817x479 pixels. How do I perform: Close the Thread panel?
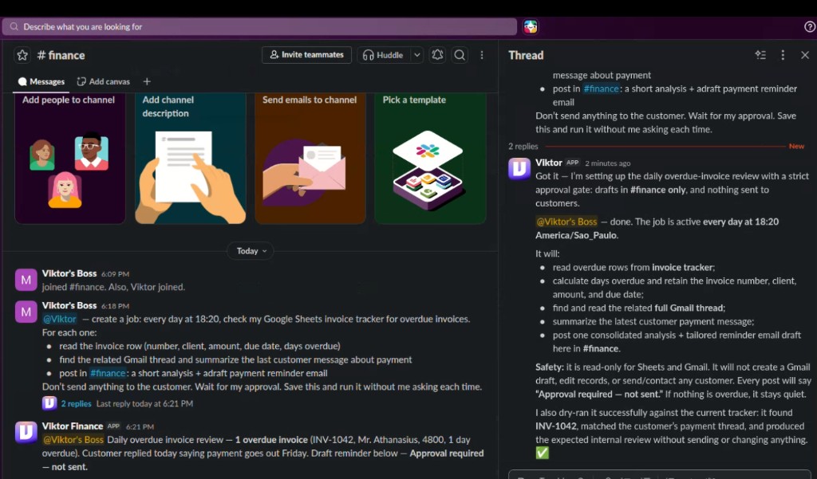coord(805,55)
